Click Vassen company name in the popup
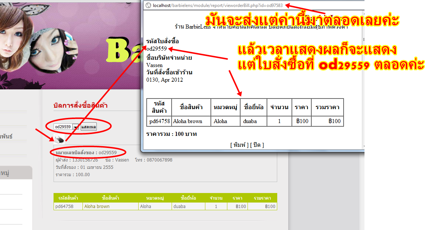Viewport: 425px width, 230px height. pos(154,65)
